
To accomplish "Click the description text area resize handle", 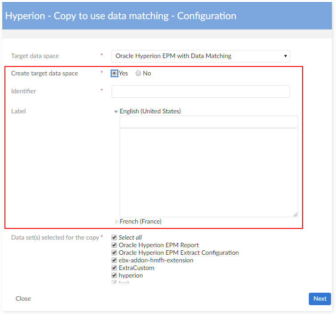I will pyautogui.click(x=295, y=215).
